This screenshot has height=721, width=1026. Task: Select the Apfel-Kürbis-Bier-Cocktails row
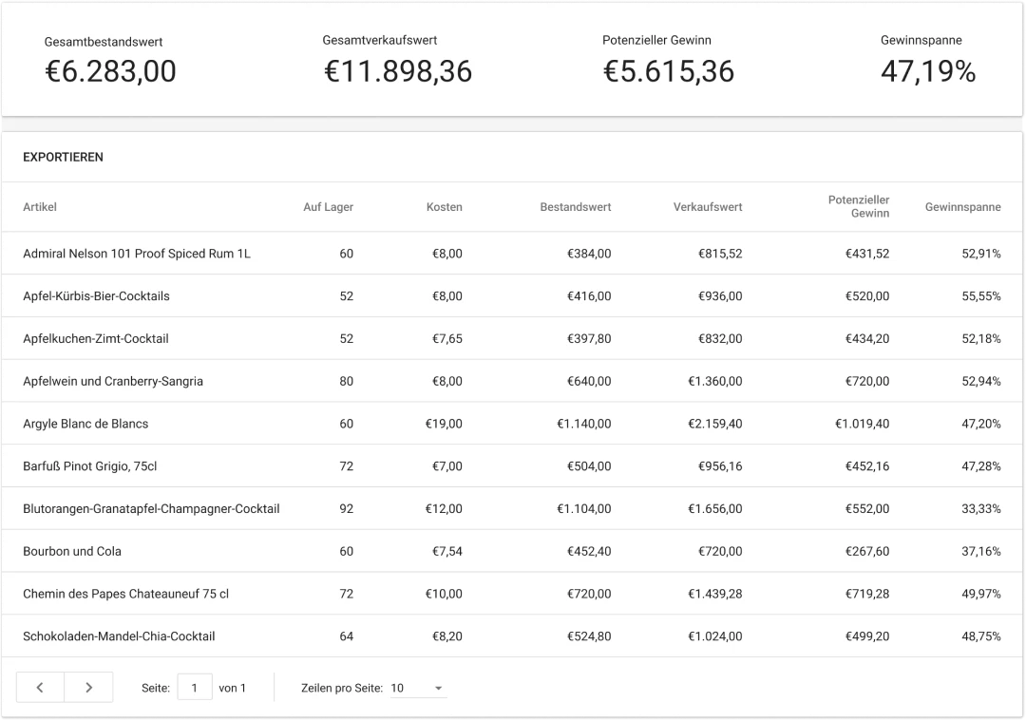pos(96,296)
